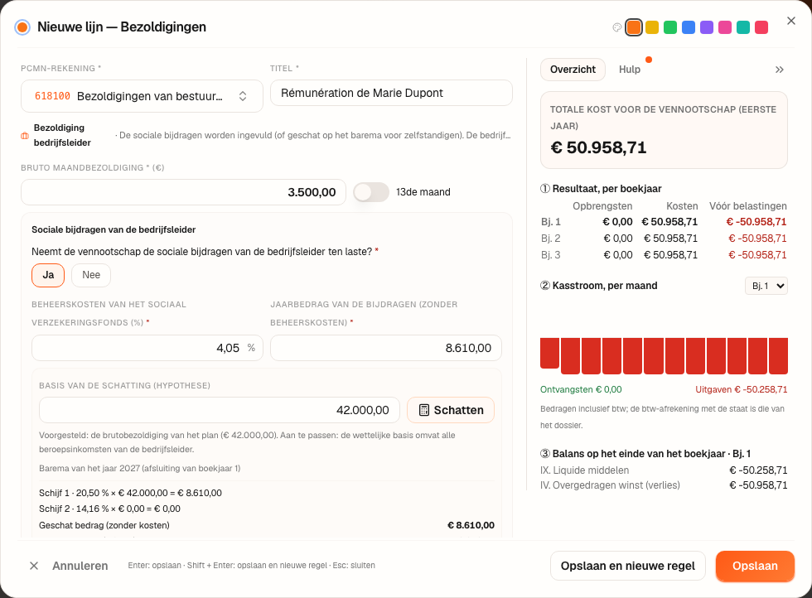Focus the basis van de schatting field 42.000,00
The height and width of the screenshot is (598, 812).
(220, 410)
